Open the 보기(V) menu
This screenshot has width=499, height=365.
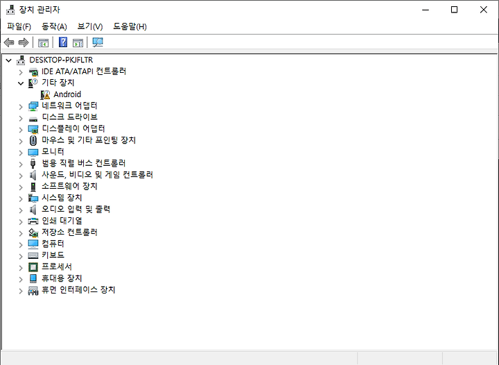[90, 26]
